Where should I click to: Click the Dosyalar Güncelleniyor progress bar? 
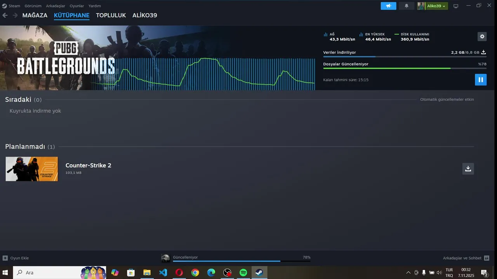coord(405,68)
